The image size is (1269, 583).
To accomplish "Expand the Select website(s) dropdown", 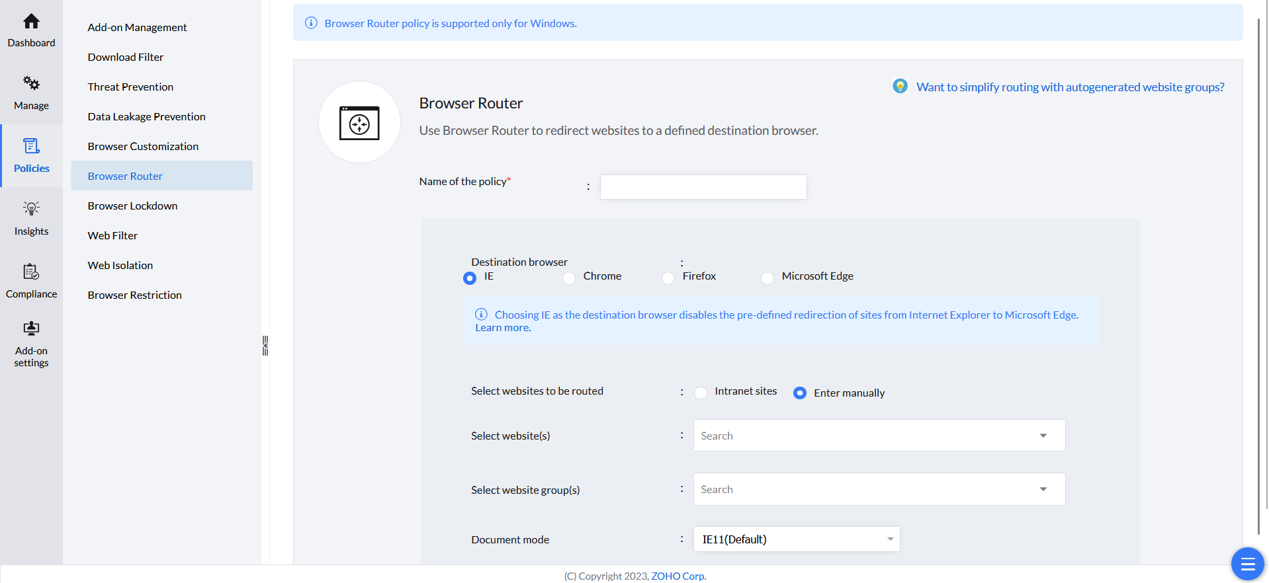I will (1043, 436).
